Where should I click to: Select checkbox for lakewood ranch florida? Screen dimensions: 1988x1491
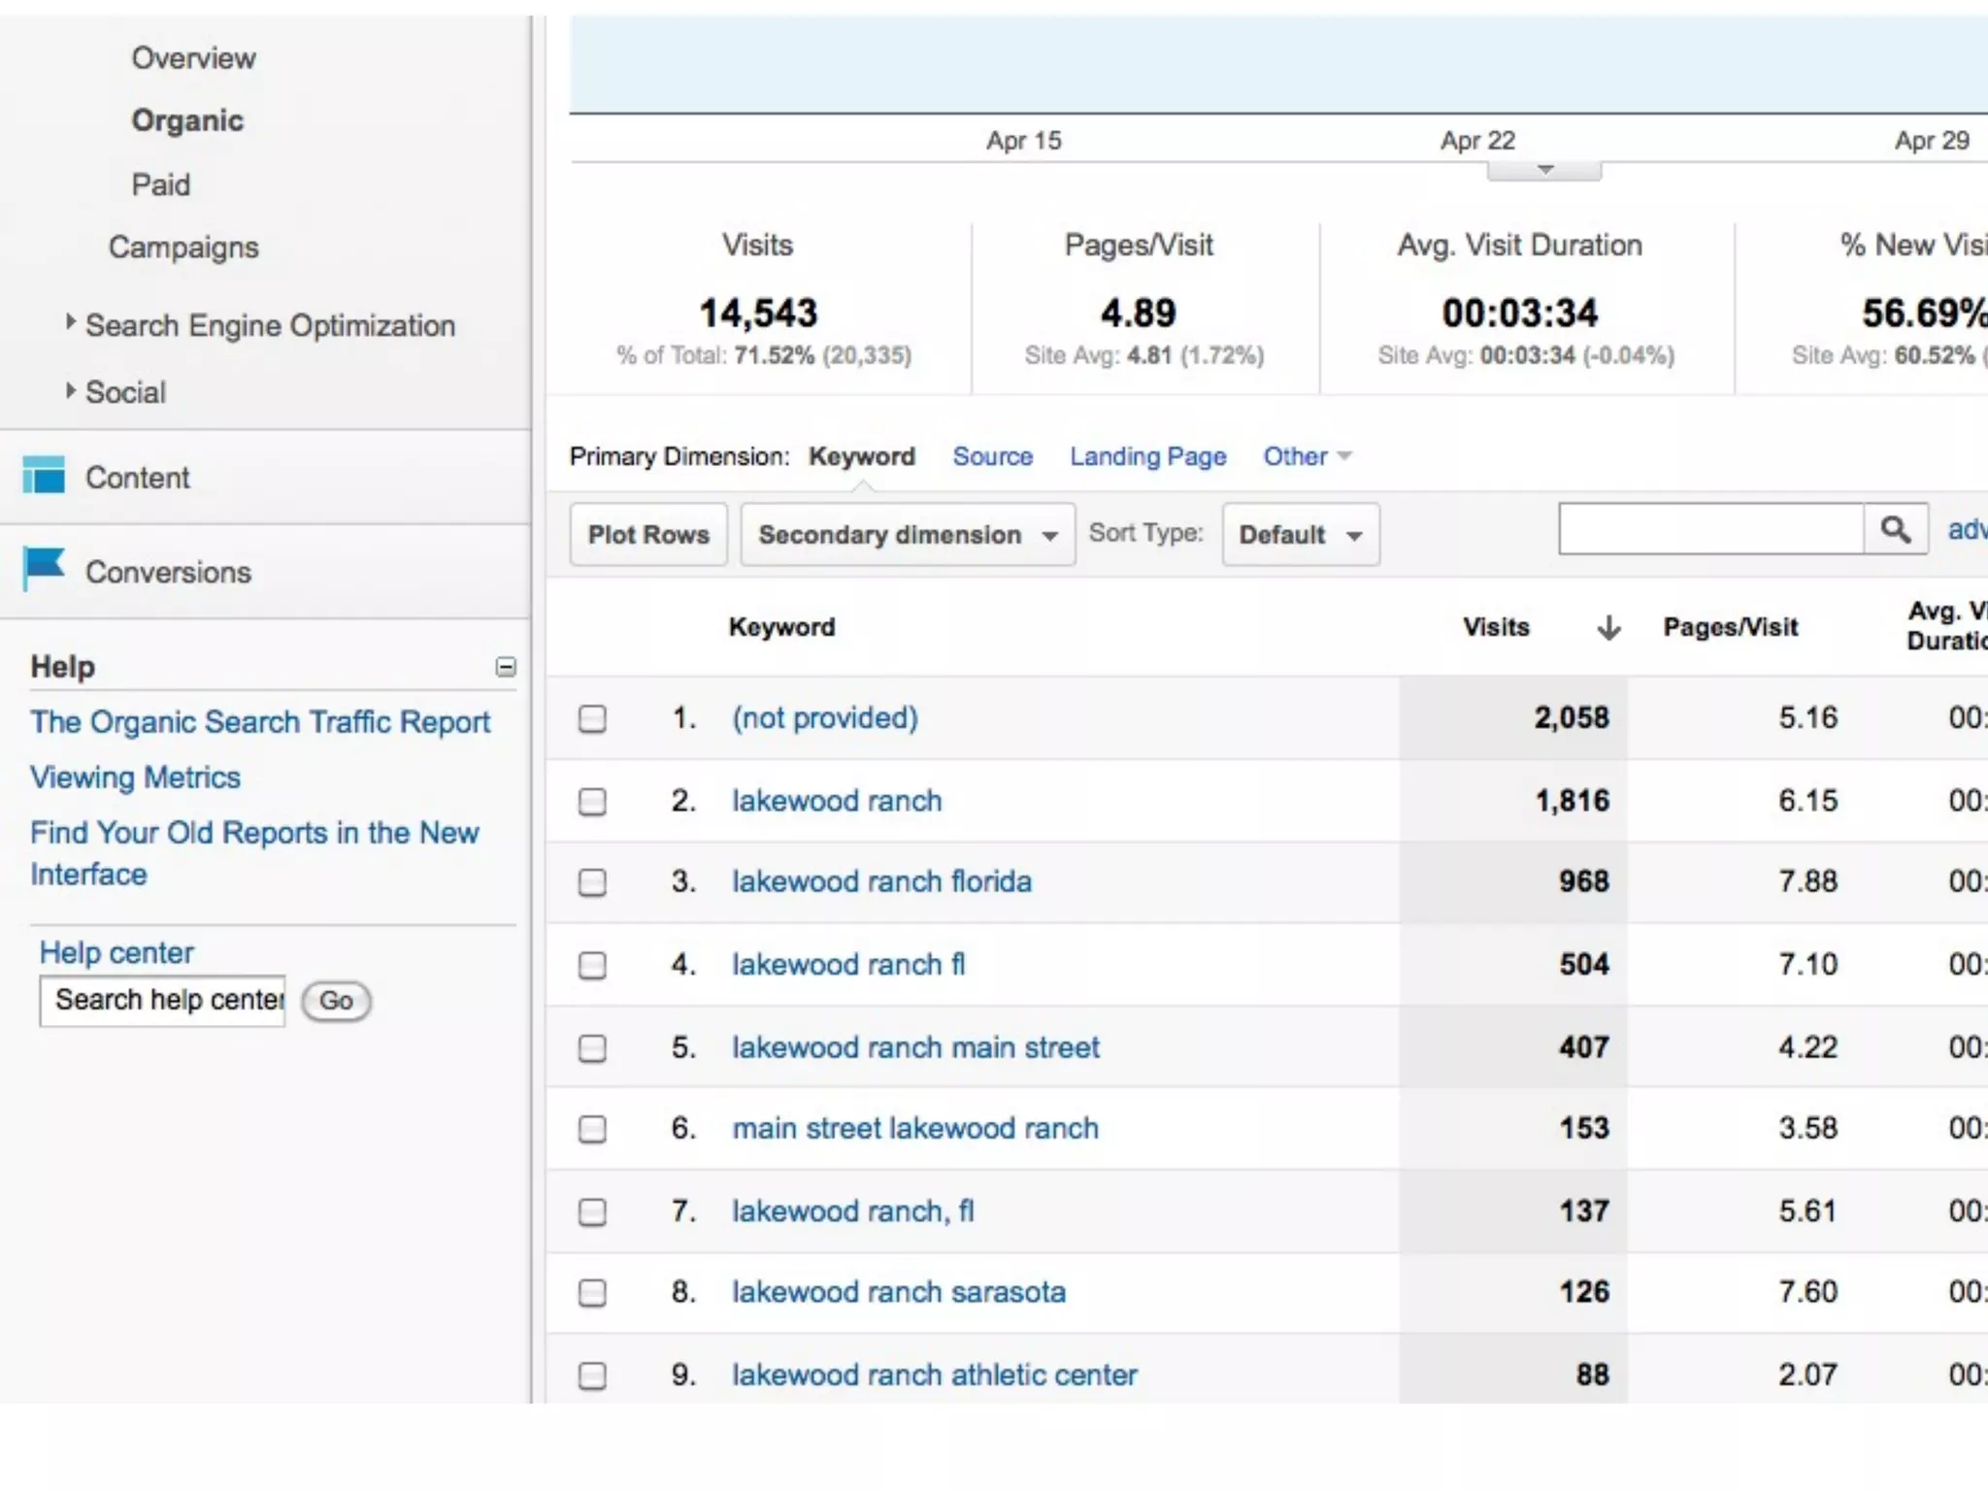[592, 882]
